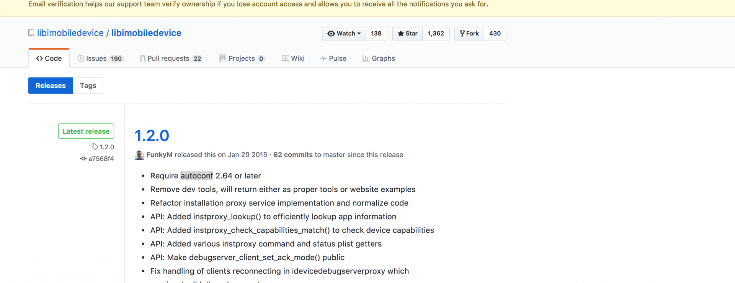Open commit a7568f4
The height and width of the screenshot is (283, 735).
pyautogui.click(x=101, y=159)
